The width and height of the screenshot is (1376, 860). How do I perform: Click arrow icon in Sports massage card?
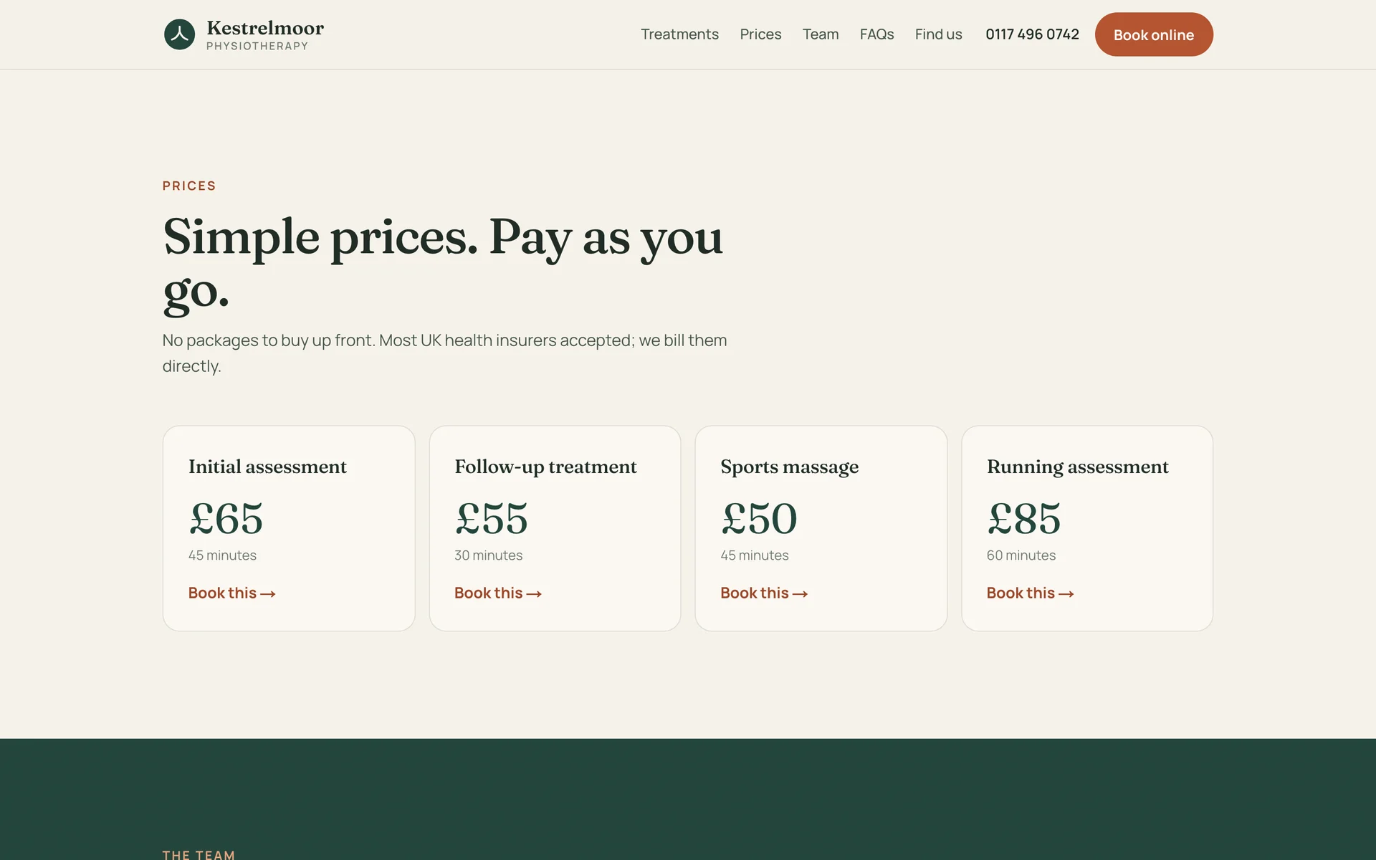(x=801, y=594)
